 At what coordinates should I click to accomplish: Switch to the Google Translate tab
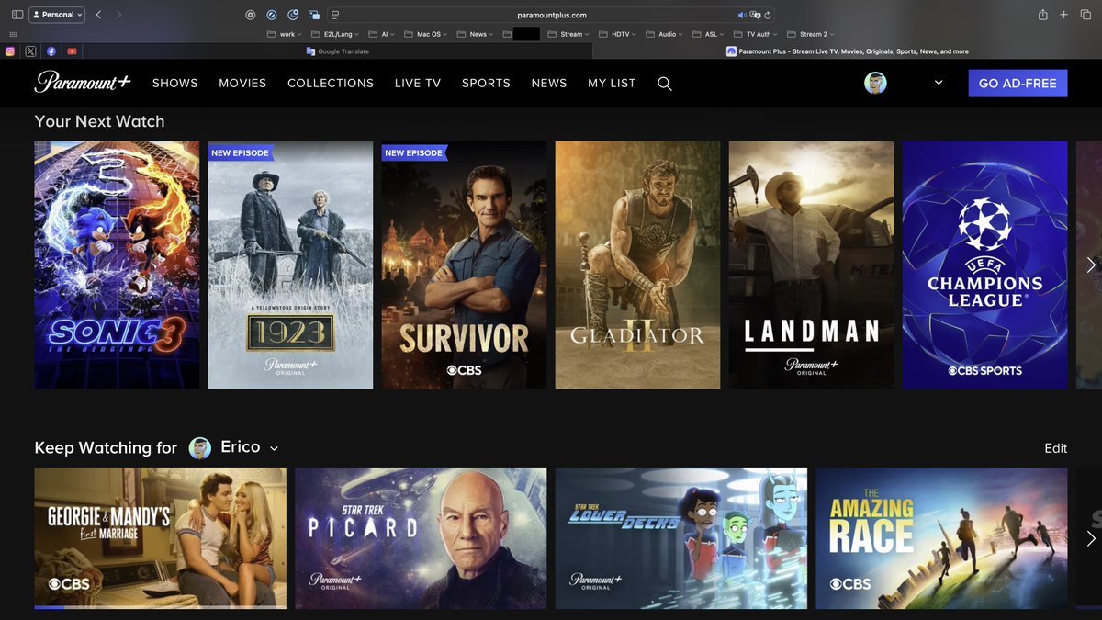(x=337, y=51)
